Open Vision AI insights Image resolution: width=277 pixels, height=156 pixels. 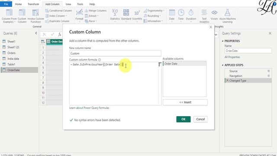click(214, 15)
